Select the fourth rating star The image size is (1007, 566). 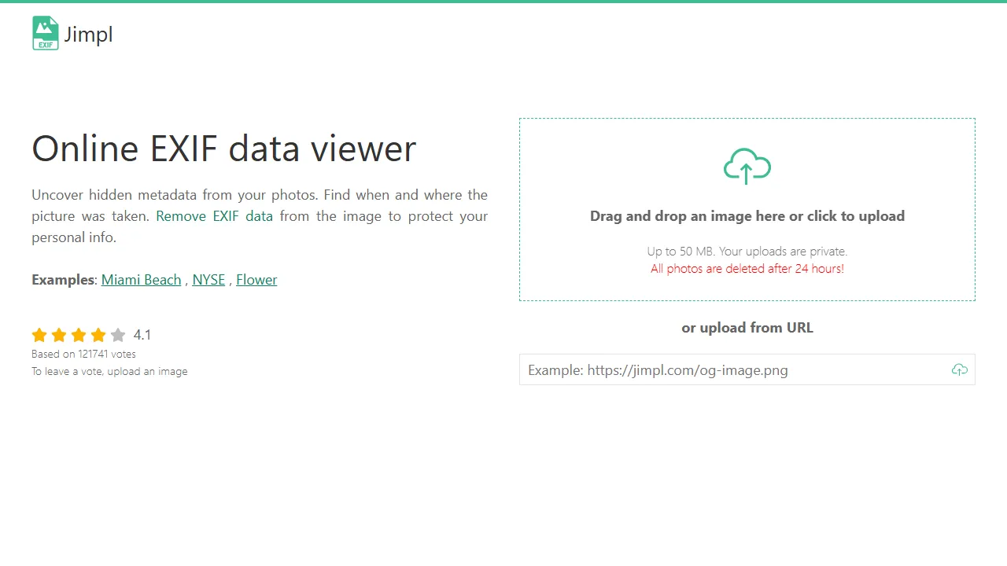(x=98, y=335)
